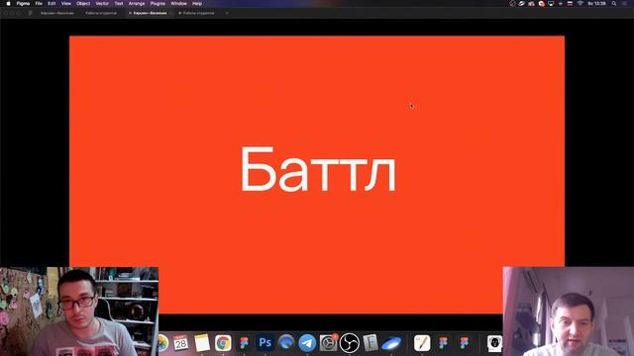
Task: Launch Photoshop from the dock
Action: click(x=264, y=343)
